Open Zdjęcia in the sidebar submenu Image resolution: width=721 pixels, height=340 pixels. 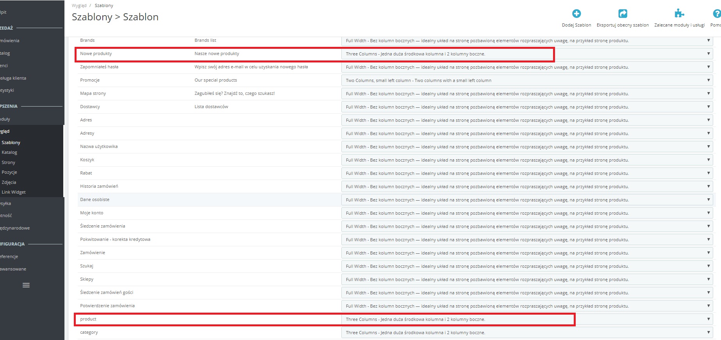tap(9, 182)
